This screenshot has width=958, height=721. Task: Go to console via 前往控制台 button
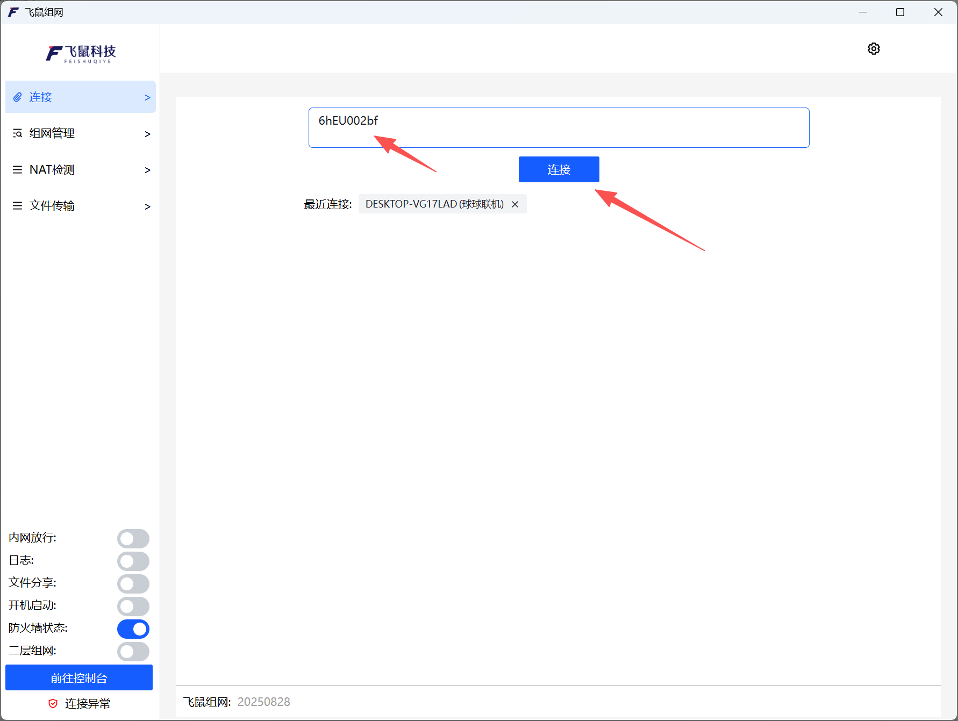[x=79, y=677]
